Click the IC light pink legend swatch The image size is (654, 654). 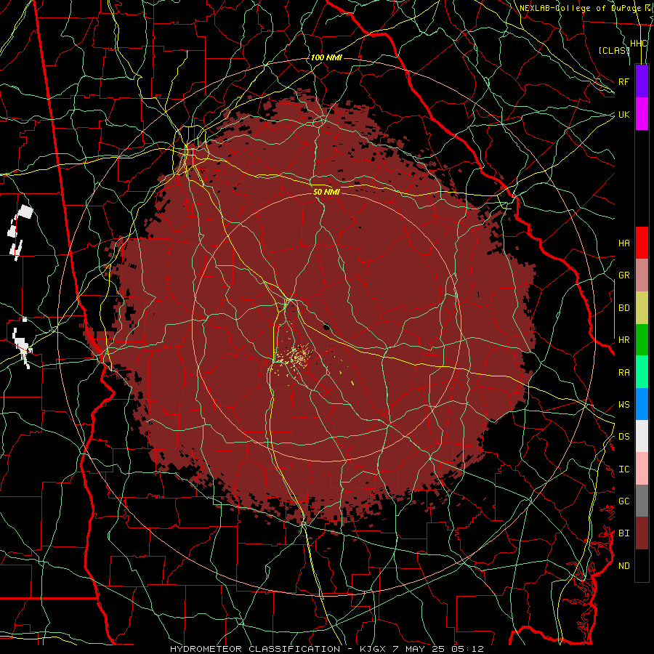[642, 469]
